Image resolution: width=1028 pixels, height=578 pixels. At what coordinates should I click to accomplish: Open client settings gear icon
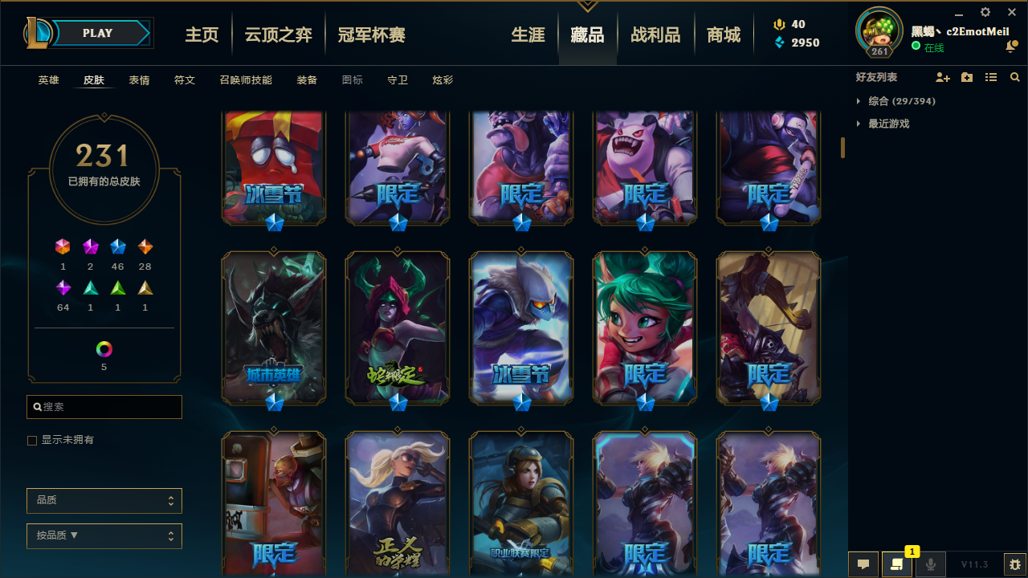point(985,12)
